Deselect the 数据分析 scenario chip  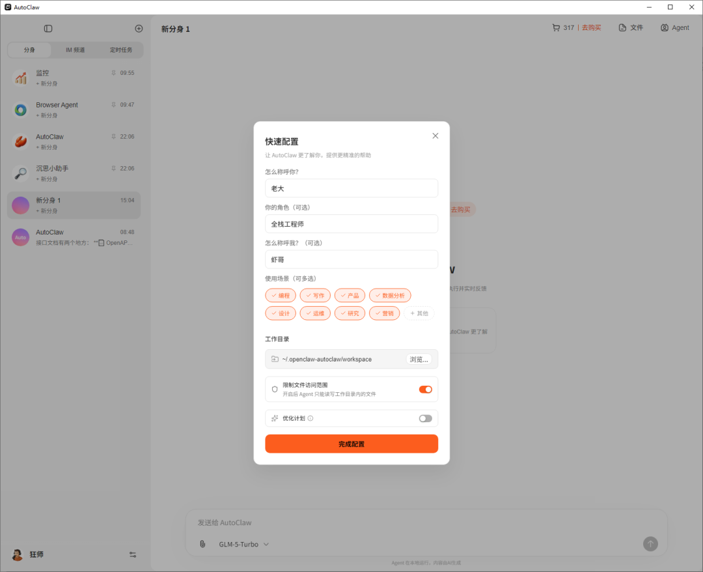(390, 296)
